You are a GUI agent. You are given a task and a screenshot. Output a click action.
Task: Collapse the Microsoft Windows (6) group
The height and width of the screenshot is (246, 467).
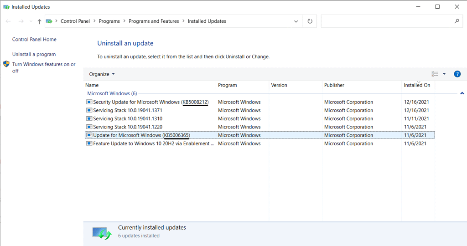coord(462,93)
